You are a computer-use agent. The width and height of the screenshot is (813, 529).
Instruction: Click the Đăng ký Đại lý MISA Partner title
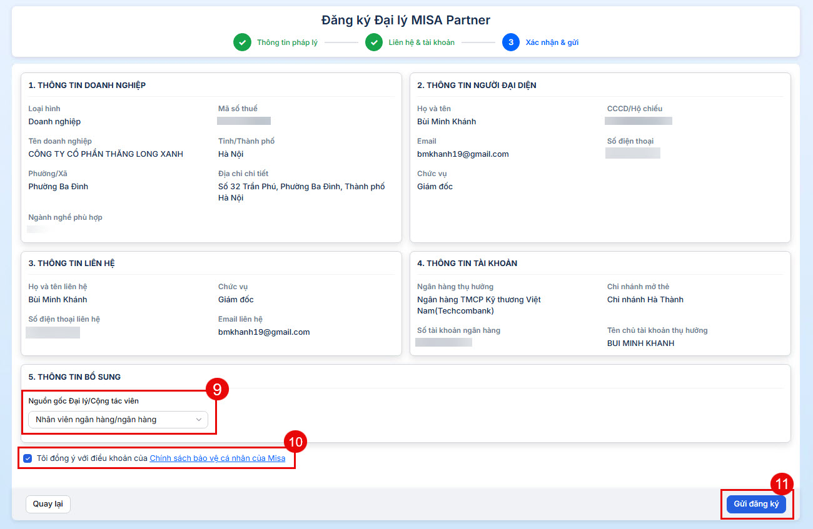(x=406, y=20)
